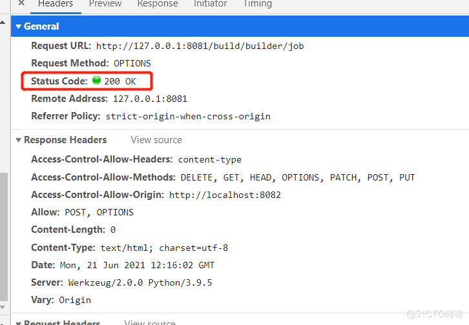Viewport: 469px width, 325px height.
Task: Collapse the General section
Action: point(18,26)
